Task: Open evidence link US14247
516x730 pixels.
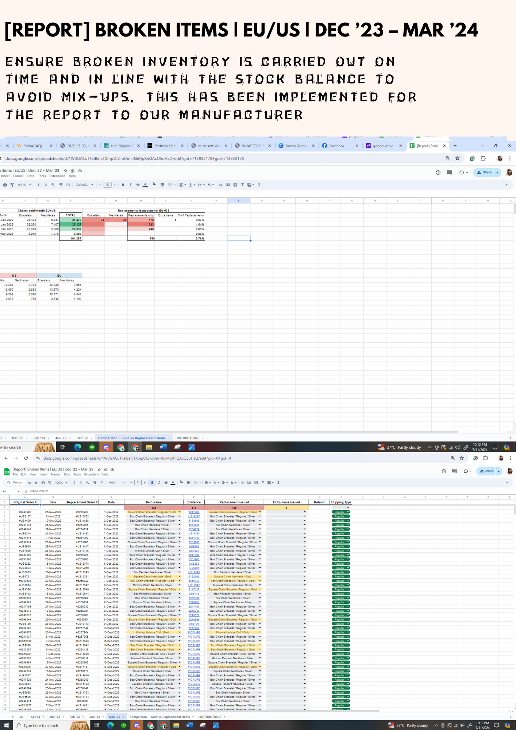Action: coord(194,516)
